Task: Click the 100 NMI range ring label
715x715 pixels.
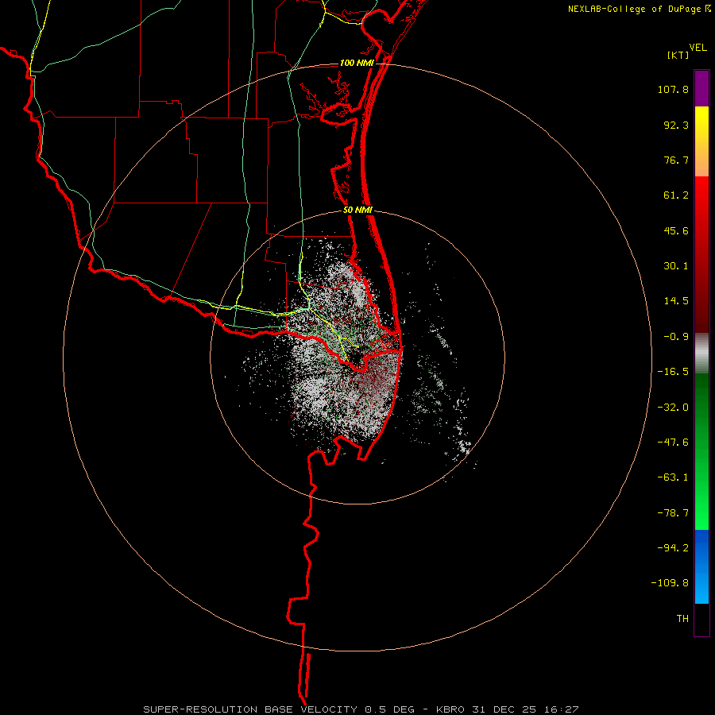Action: 357,63
